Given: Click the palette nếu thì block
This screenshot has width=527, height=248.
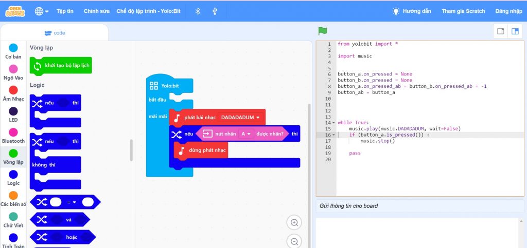Looking at the screenshot, I should (x=56, y=111).
